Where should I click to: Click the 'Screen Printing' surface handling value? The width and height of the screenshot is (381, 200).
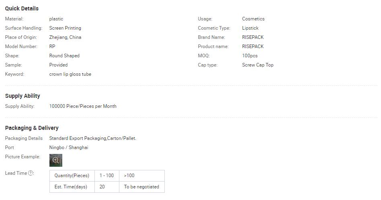[65, 28]
